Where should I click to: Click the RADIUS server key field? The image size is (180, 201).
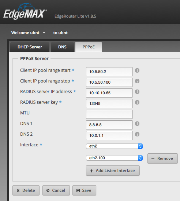[x=109, y=103]
